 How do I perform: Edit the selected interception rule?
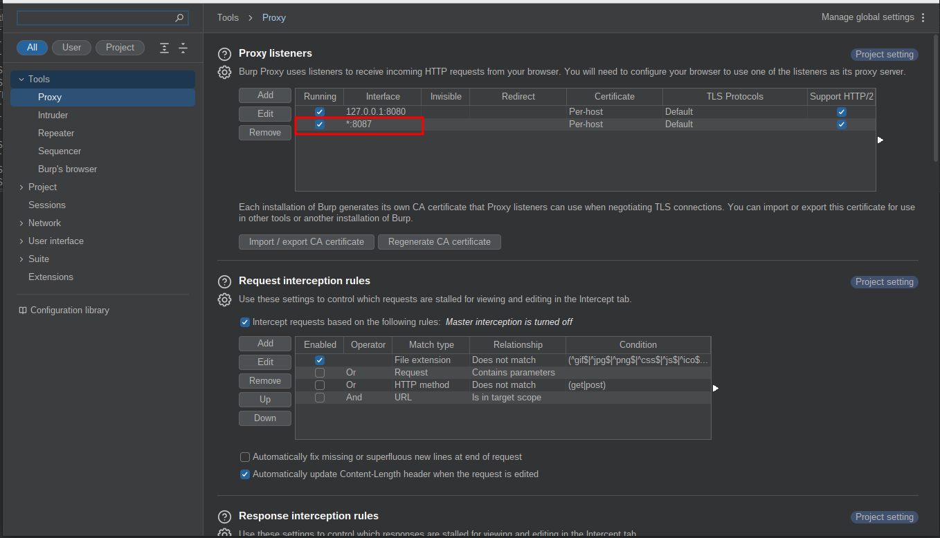pyautogui.click(x=265, y=362)
